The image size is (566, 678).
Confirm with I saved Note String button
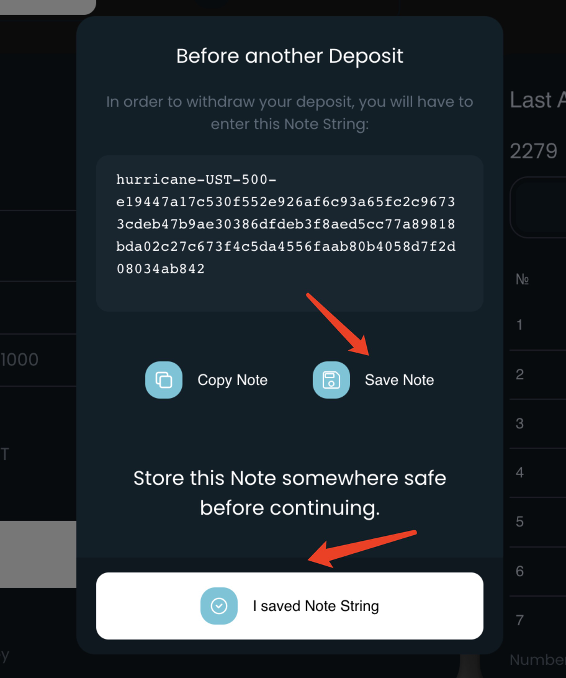click(x=290, y=606)
